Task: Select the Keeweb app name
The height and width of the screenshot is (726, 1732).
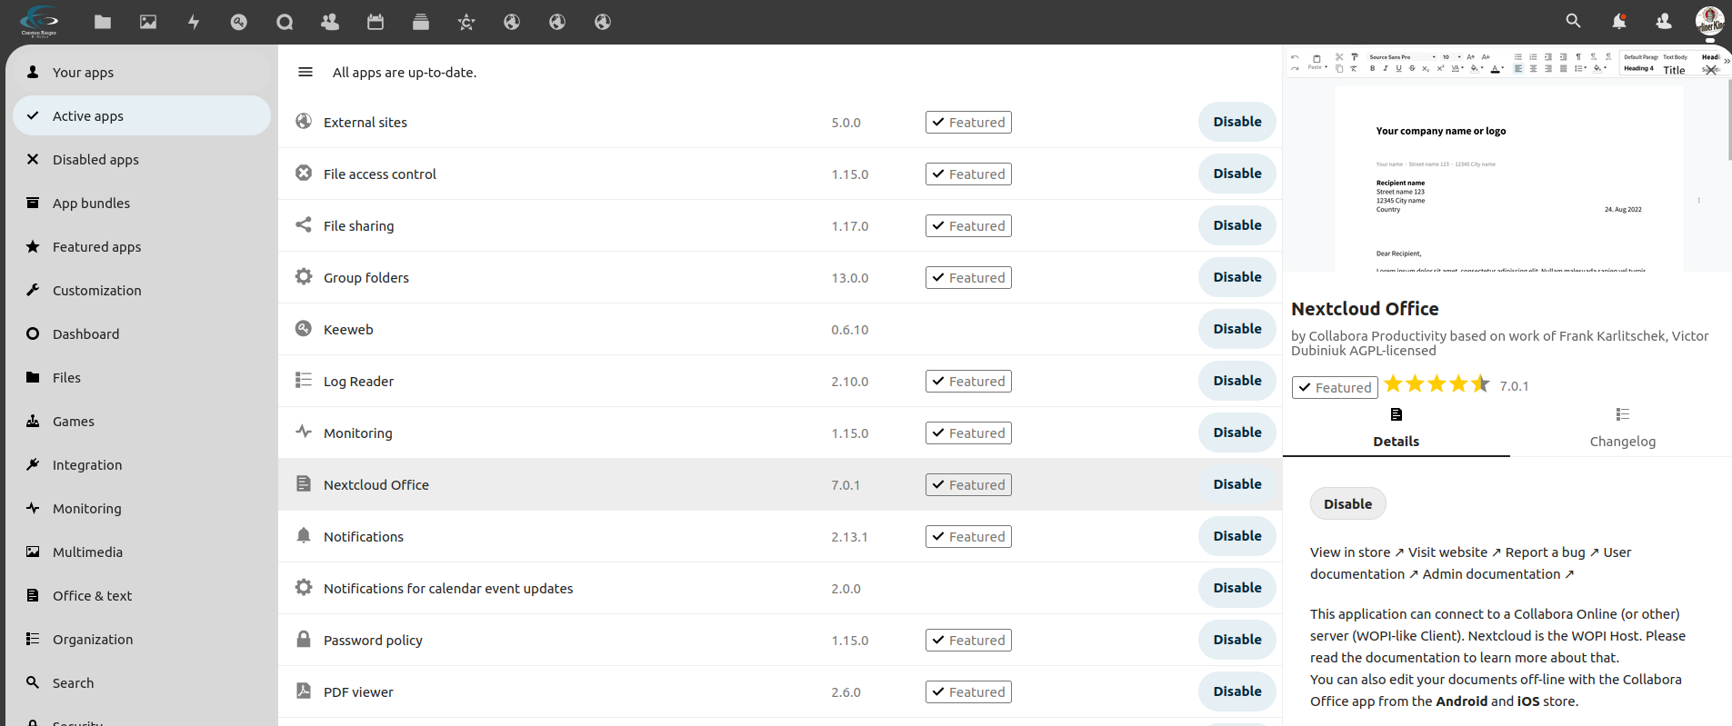Action: coord(348,330)
